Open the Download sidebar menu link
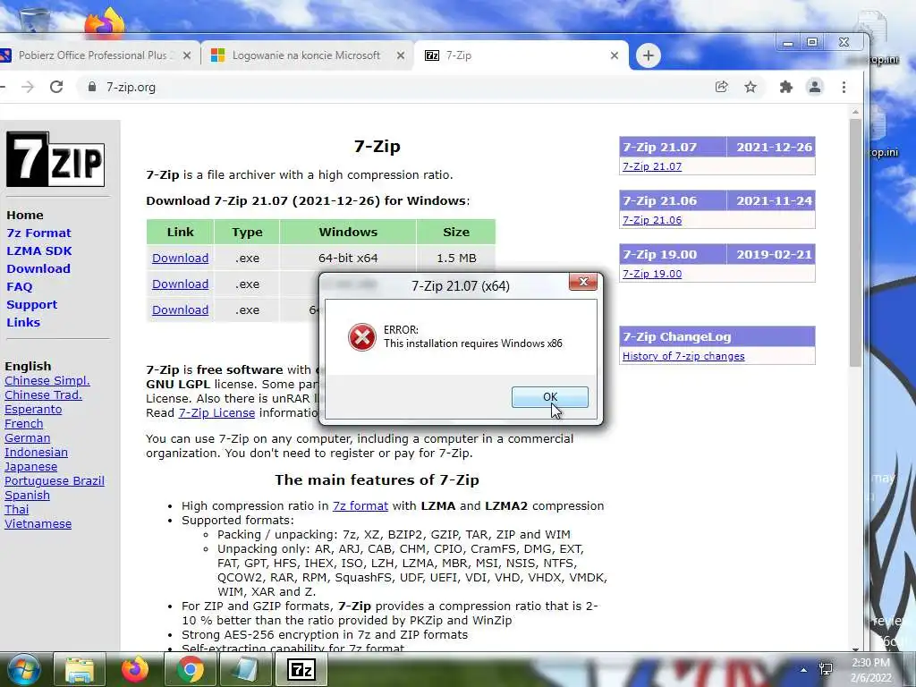 38,268
